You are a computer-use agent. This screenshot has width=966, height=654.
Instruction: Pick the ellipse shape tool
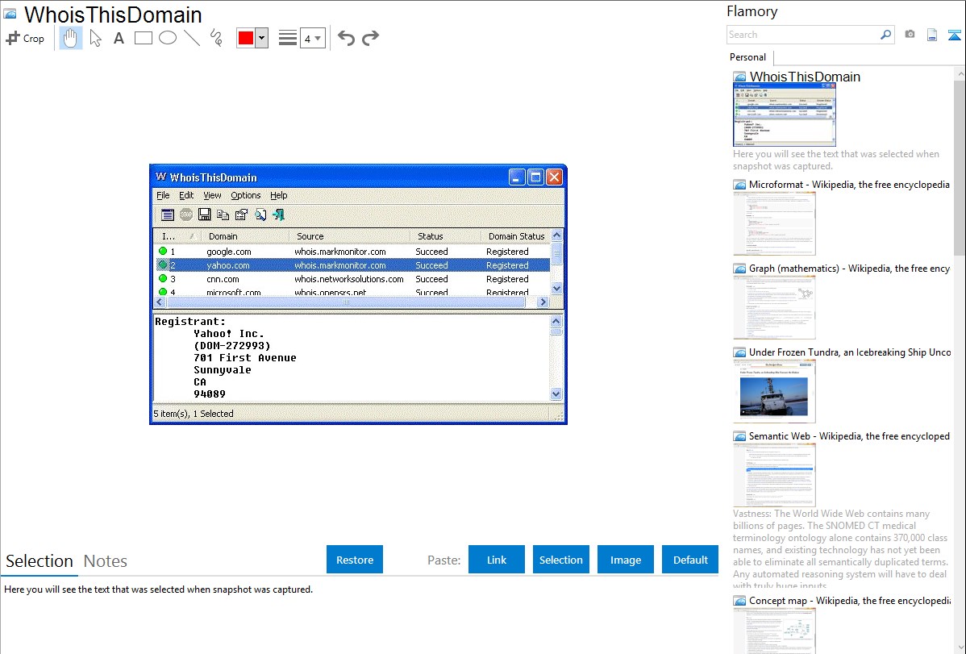click(168, 38)
